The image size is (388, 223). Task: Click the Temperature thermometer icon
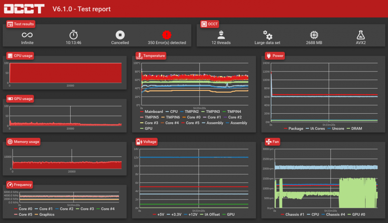tap(139, 56)
